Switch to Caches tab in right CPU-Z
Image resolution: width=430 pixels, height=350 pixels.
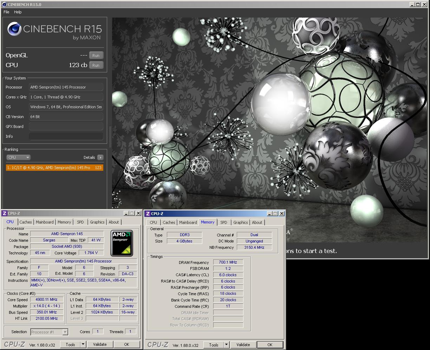coord(169,222)
